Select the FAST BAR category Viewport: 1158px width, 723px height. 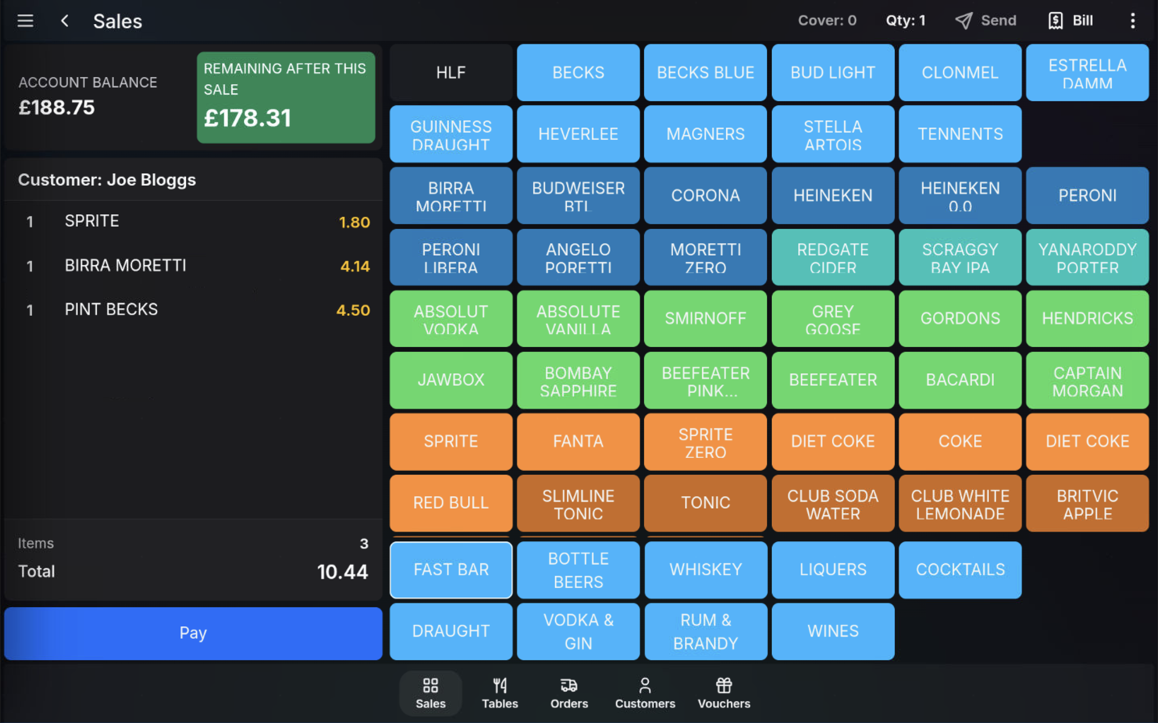click(451, 570)
